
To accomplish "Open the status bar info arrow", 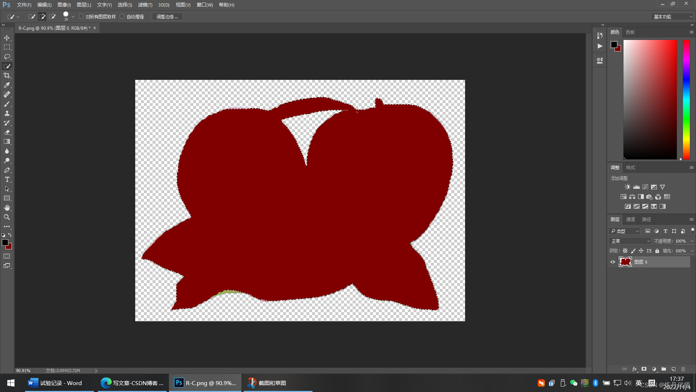I will pyautogui.click(x=96, y=371).
